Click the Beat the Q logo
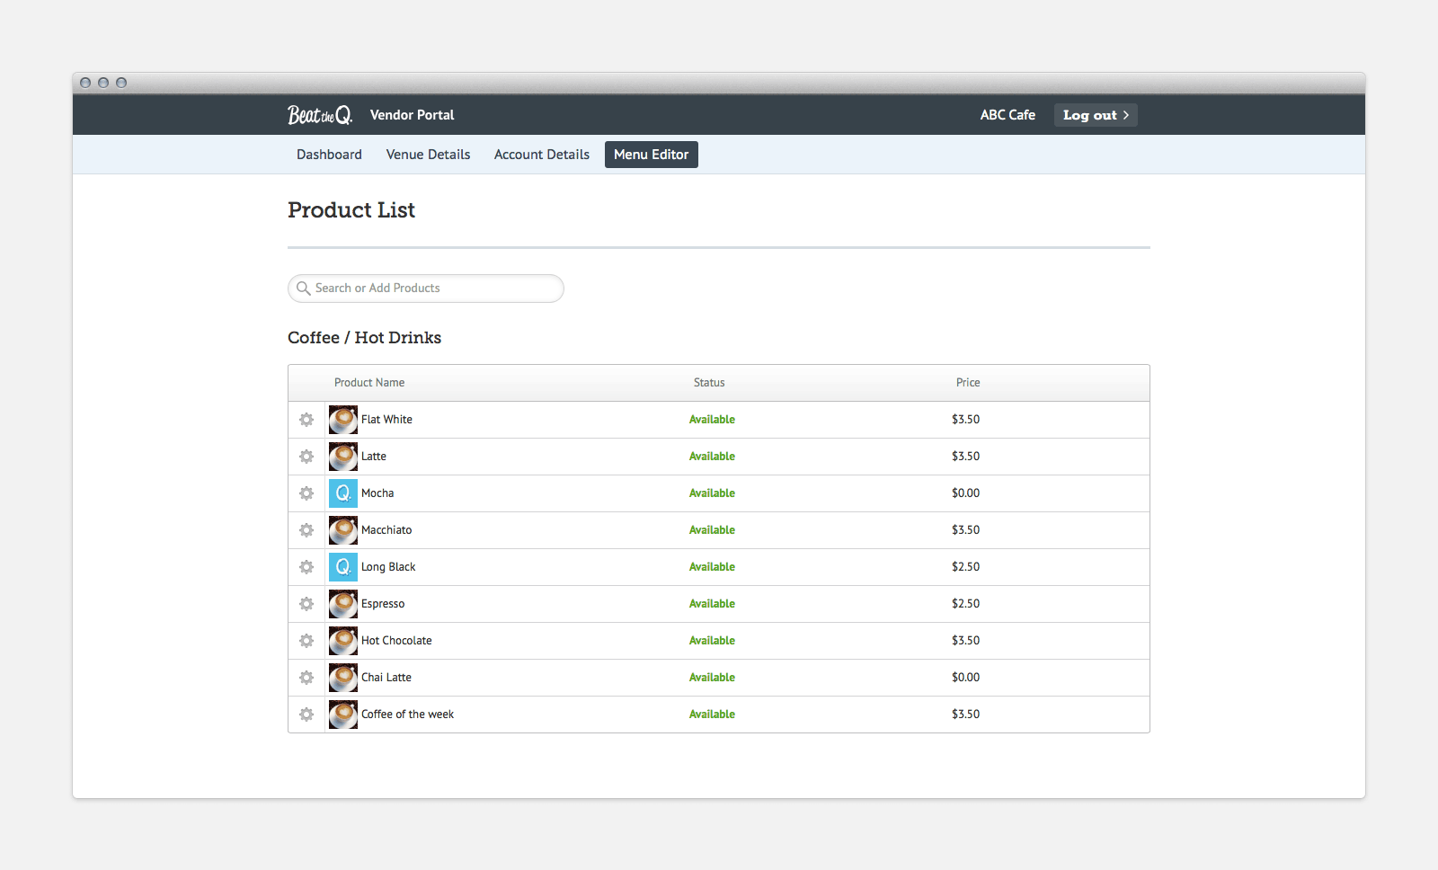 [319, 114]
